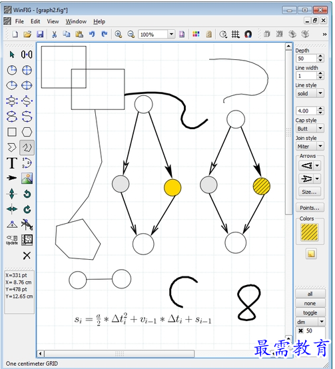Click the Depth value input field

pyautogui.click(x=306, y=59)
